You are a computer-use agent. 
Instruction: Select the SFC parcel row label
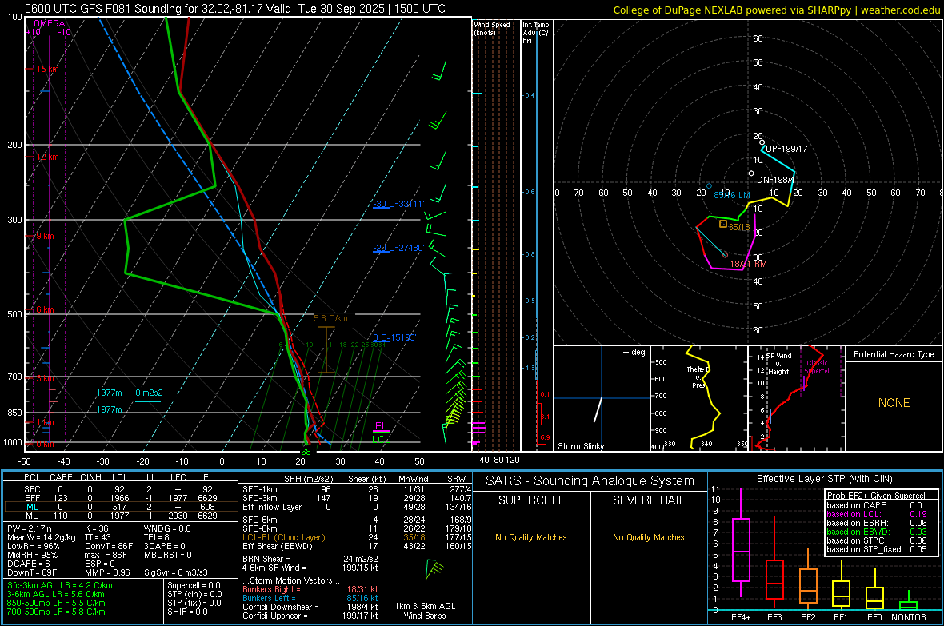[32, 489]
